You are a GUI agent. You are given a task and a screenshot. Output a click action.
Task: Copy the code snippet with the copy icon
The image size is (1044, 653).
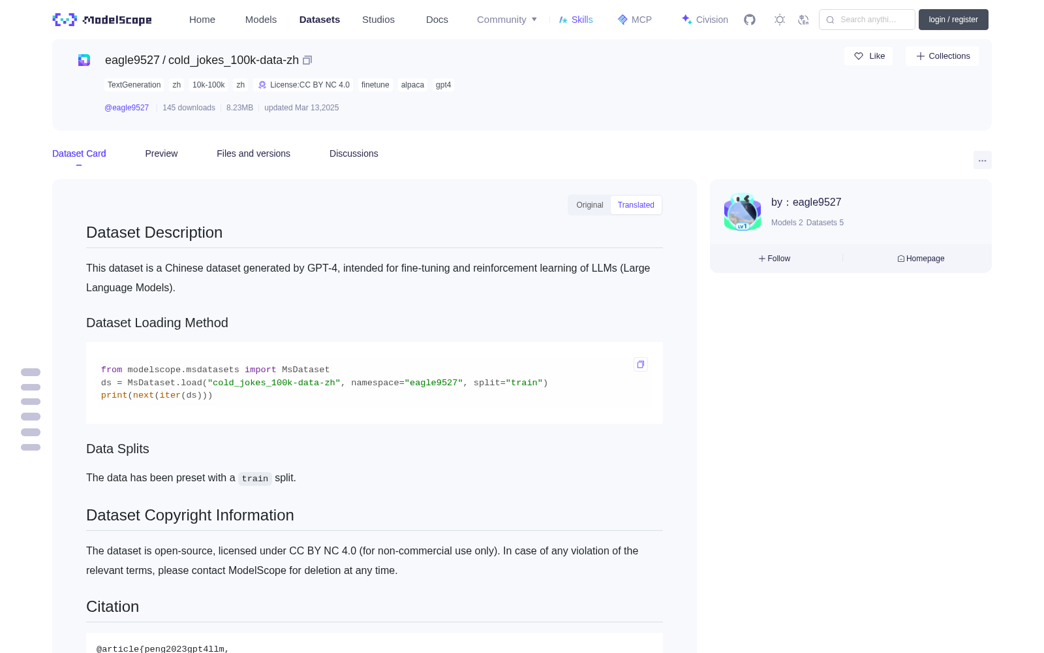[x=641, y=364]
